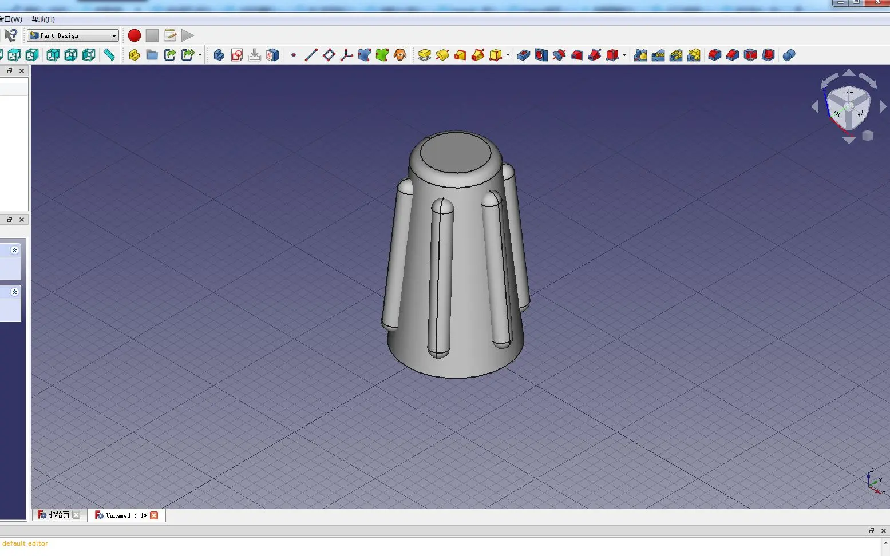Select the Additive pipe tool
This screenshot has width=890, height=556.
(478, 55)
